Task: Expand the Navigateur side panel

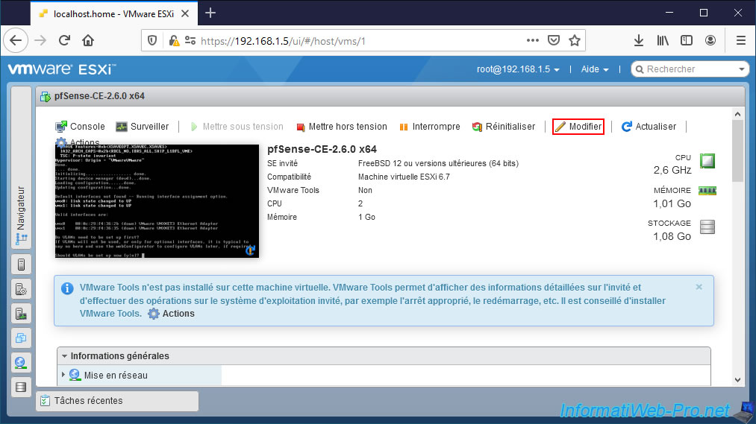Action: pos(21,168)
